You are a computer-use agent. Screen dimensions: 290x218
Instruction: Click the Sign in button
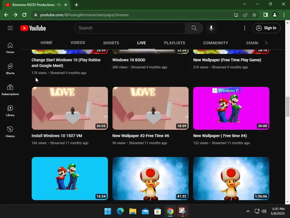[x=266, y=28]
